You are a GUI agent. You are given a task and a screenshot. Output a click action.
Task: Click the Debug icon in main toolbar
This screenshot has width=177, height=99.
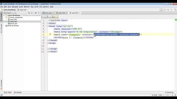[x=168, y=10]
